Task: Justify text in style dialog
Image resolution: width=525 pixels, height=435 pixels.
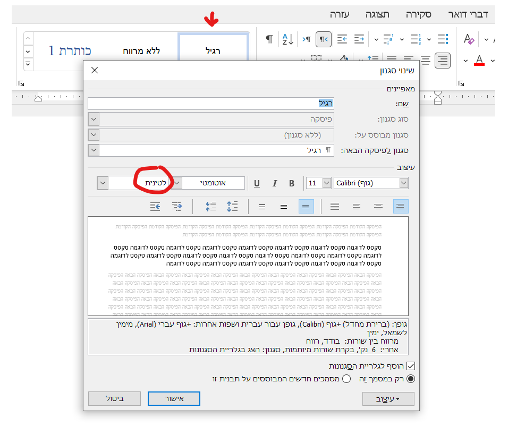Action: (335, 207)
